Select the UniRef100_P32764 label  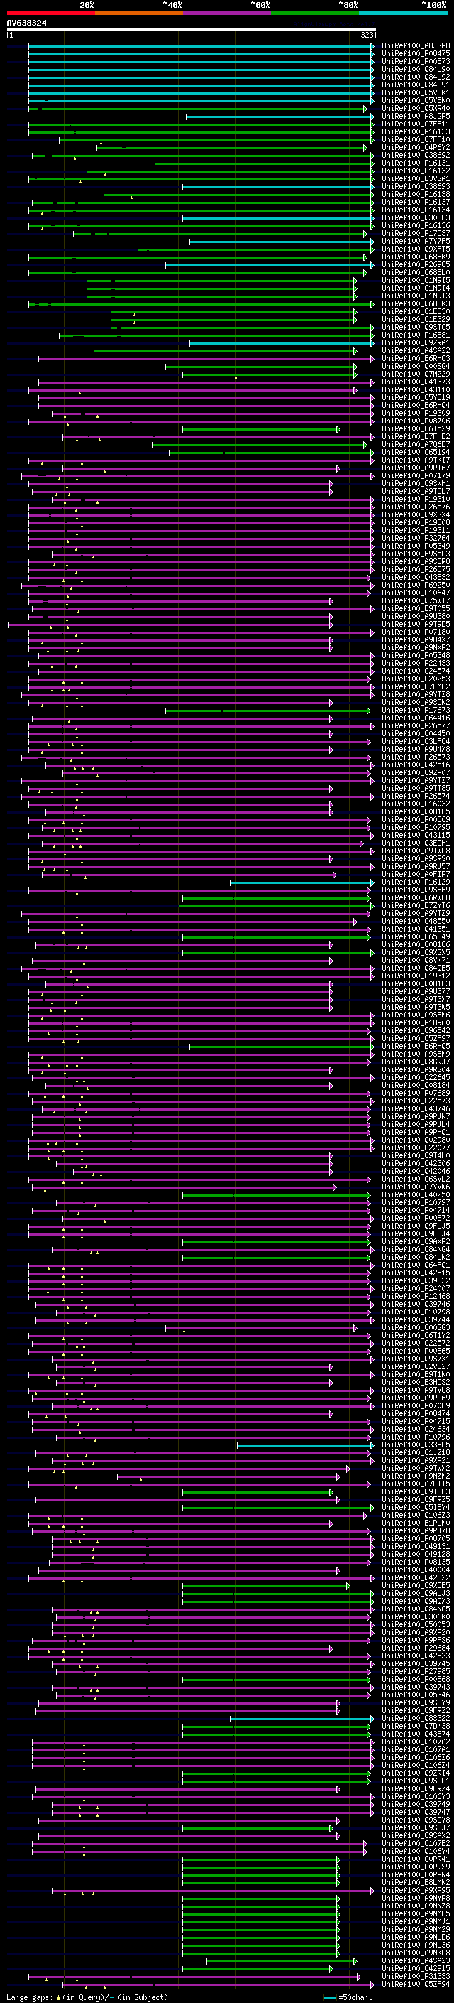(416, 538)
